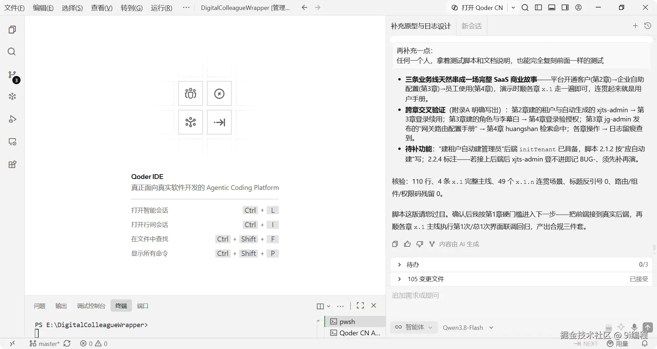The width and height of the screenshot is (657, 349).
Task: Click the 追加需求或提问 input field
Action: point(521,295)
